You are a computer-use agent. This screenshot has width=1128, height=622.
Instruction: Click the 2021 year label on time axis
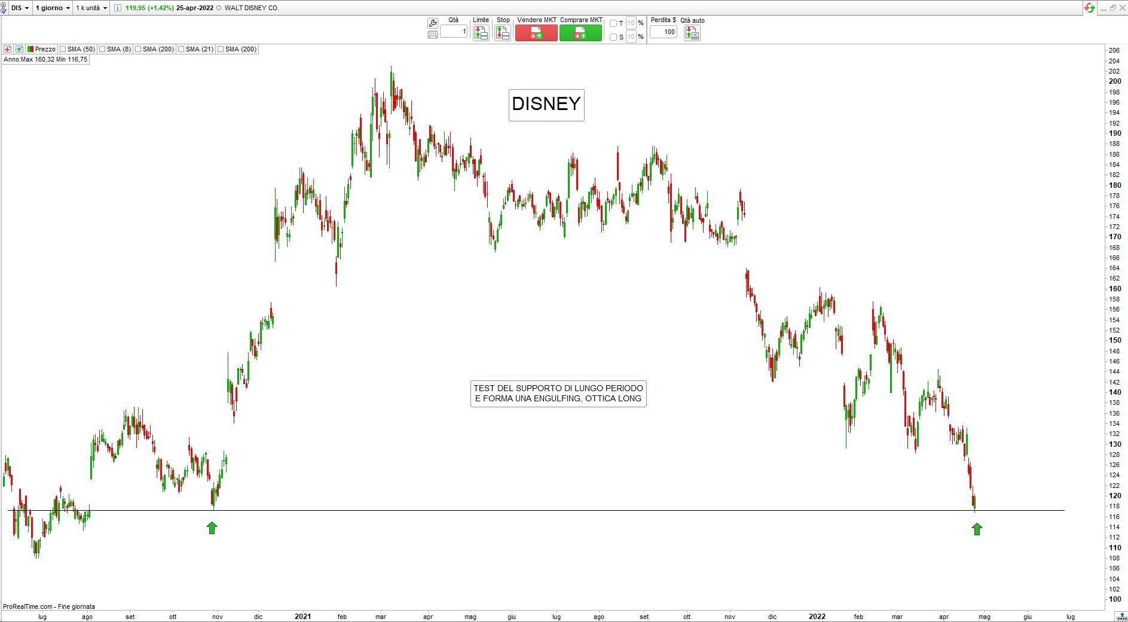303,617
